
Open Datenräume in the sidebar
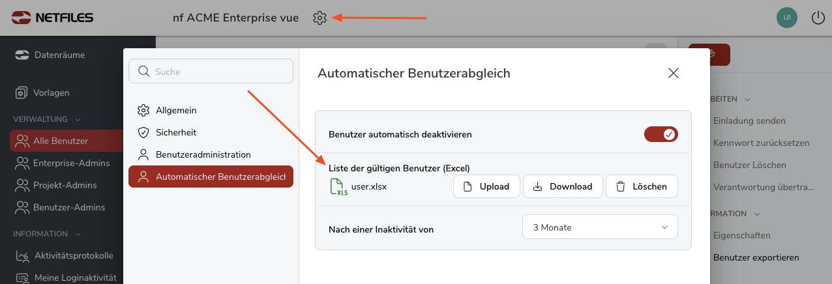tap(59, 55)
